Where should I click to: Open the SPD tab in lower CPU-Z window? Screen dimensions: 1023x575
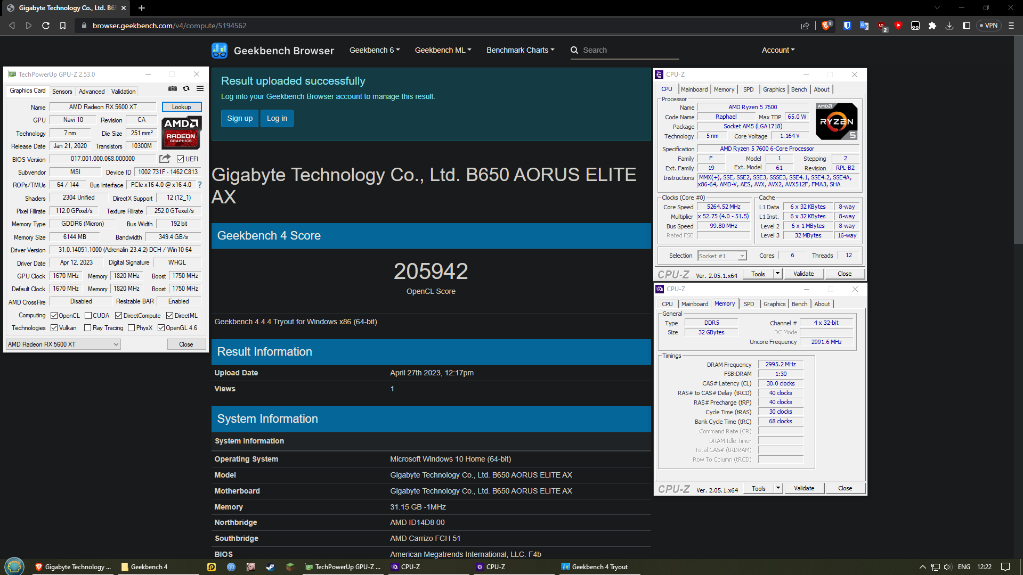pos(749,304)
